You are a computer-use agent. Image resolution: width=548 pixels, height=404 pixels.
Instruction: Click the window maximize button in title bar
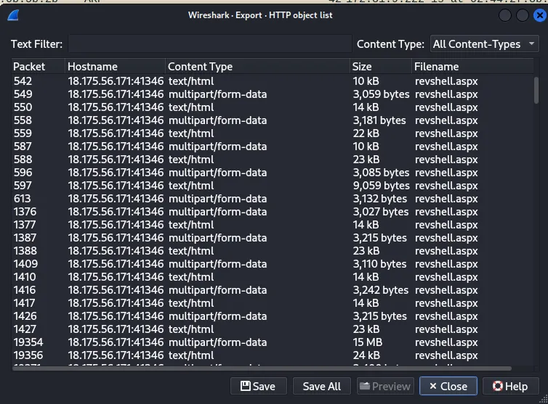click(x=522, y=15)
